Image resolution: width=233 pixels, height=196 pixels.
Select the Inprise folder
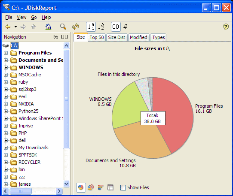coord(25,126)
